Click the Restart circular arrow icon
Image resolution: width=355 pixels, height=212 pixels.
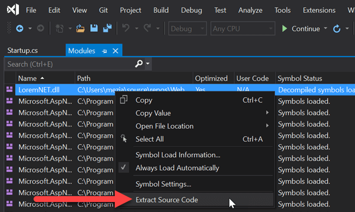pyautogui.click(x=337, y=29)
